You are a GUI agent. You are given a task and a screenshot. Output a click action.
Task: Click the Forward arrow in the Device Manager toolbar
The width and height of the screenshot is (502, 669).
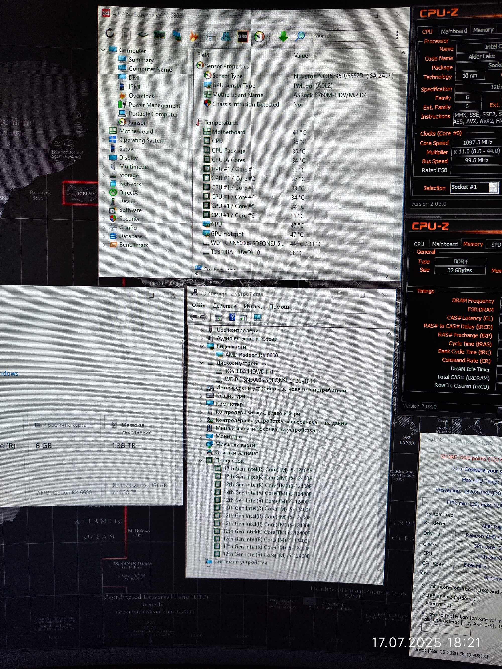[204, 317]
